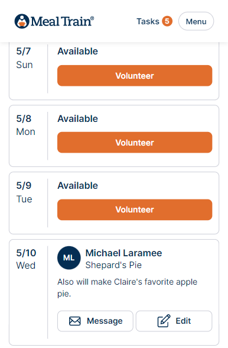
Task: Volunteer for Monday 5/8
Action: click(135, 143)
